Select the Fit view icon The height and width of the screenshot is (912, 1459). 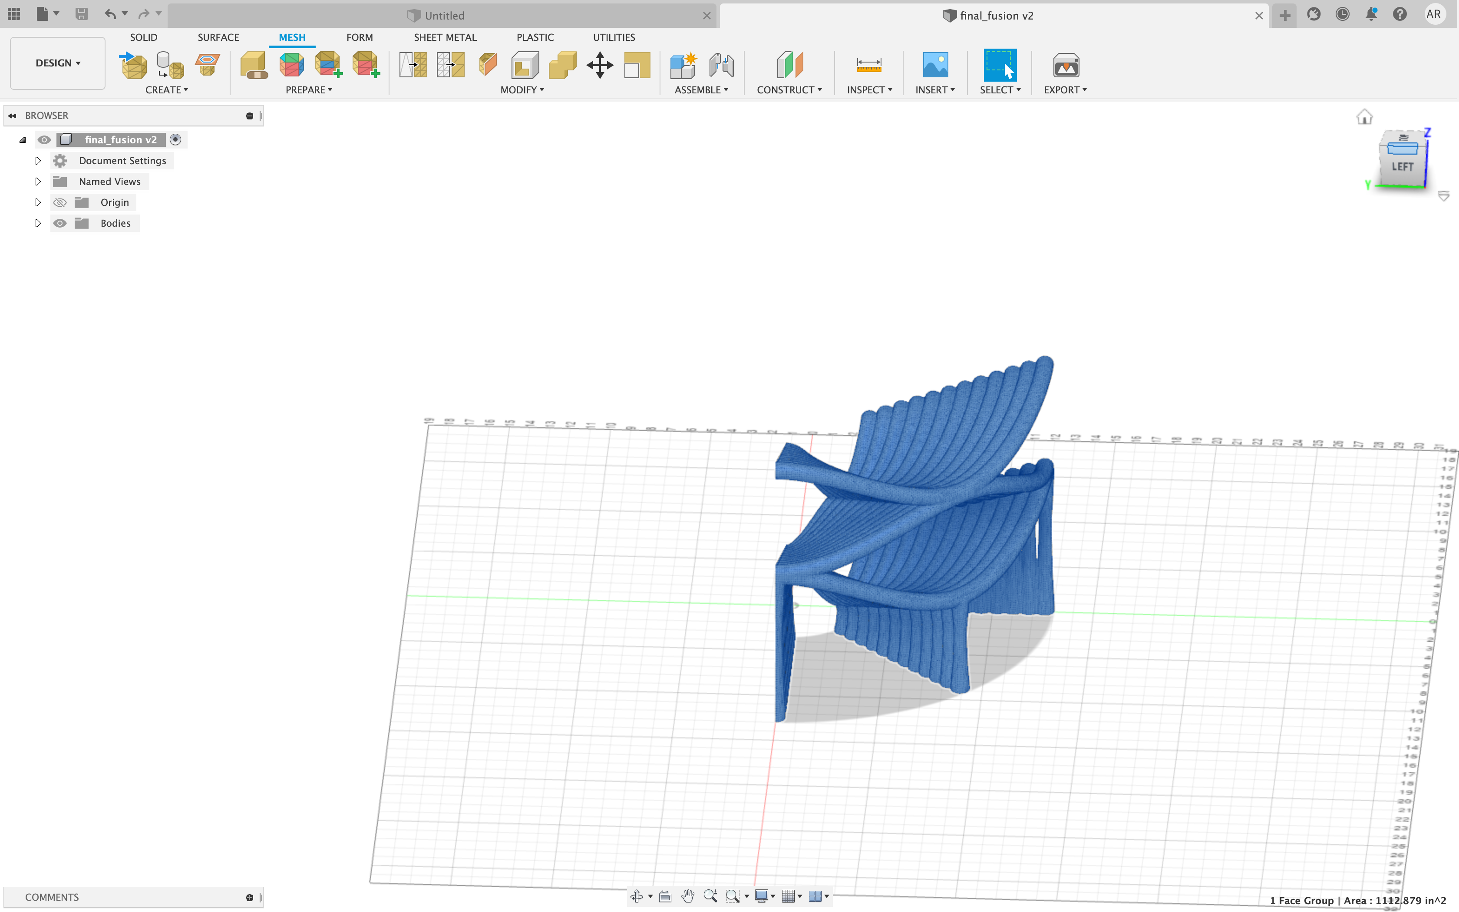665,896
